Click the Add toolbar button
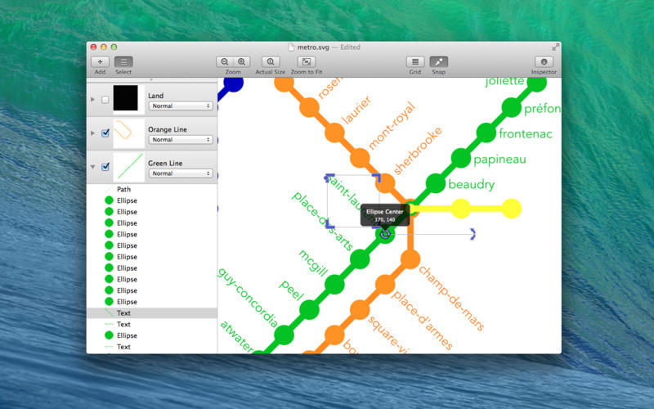This screenshot has width=654, height=409. click(100, 61)
